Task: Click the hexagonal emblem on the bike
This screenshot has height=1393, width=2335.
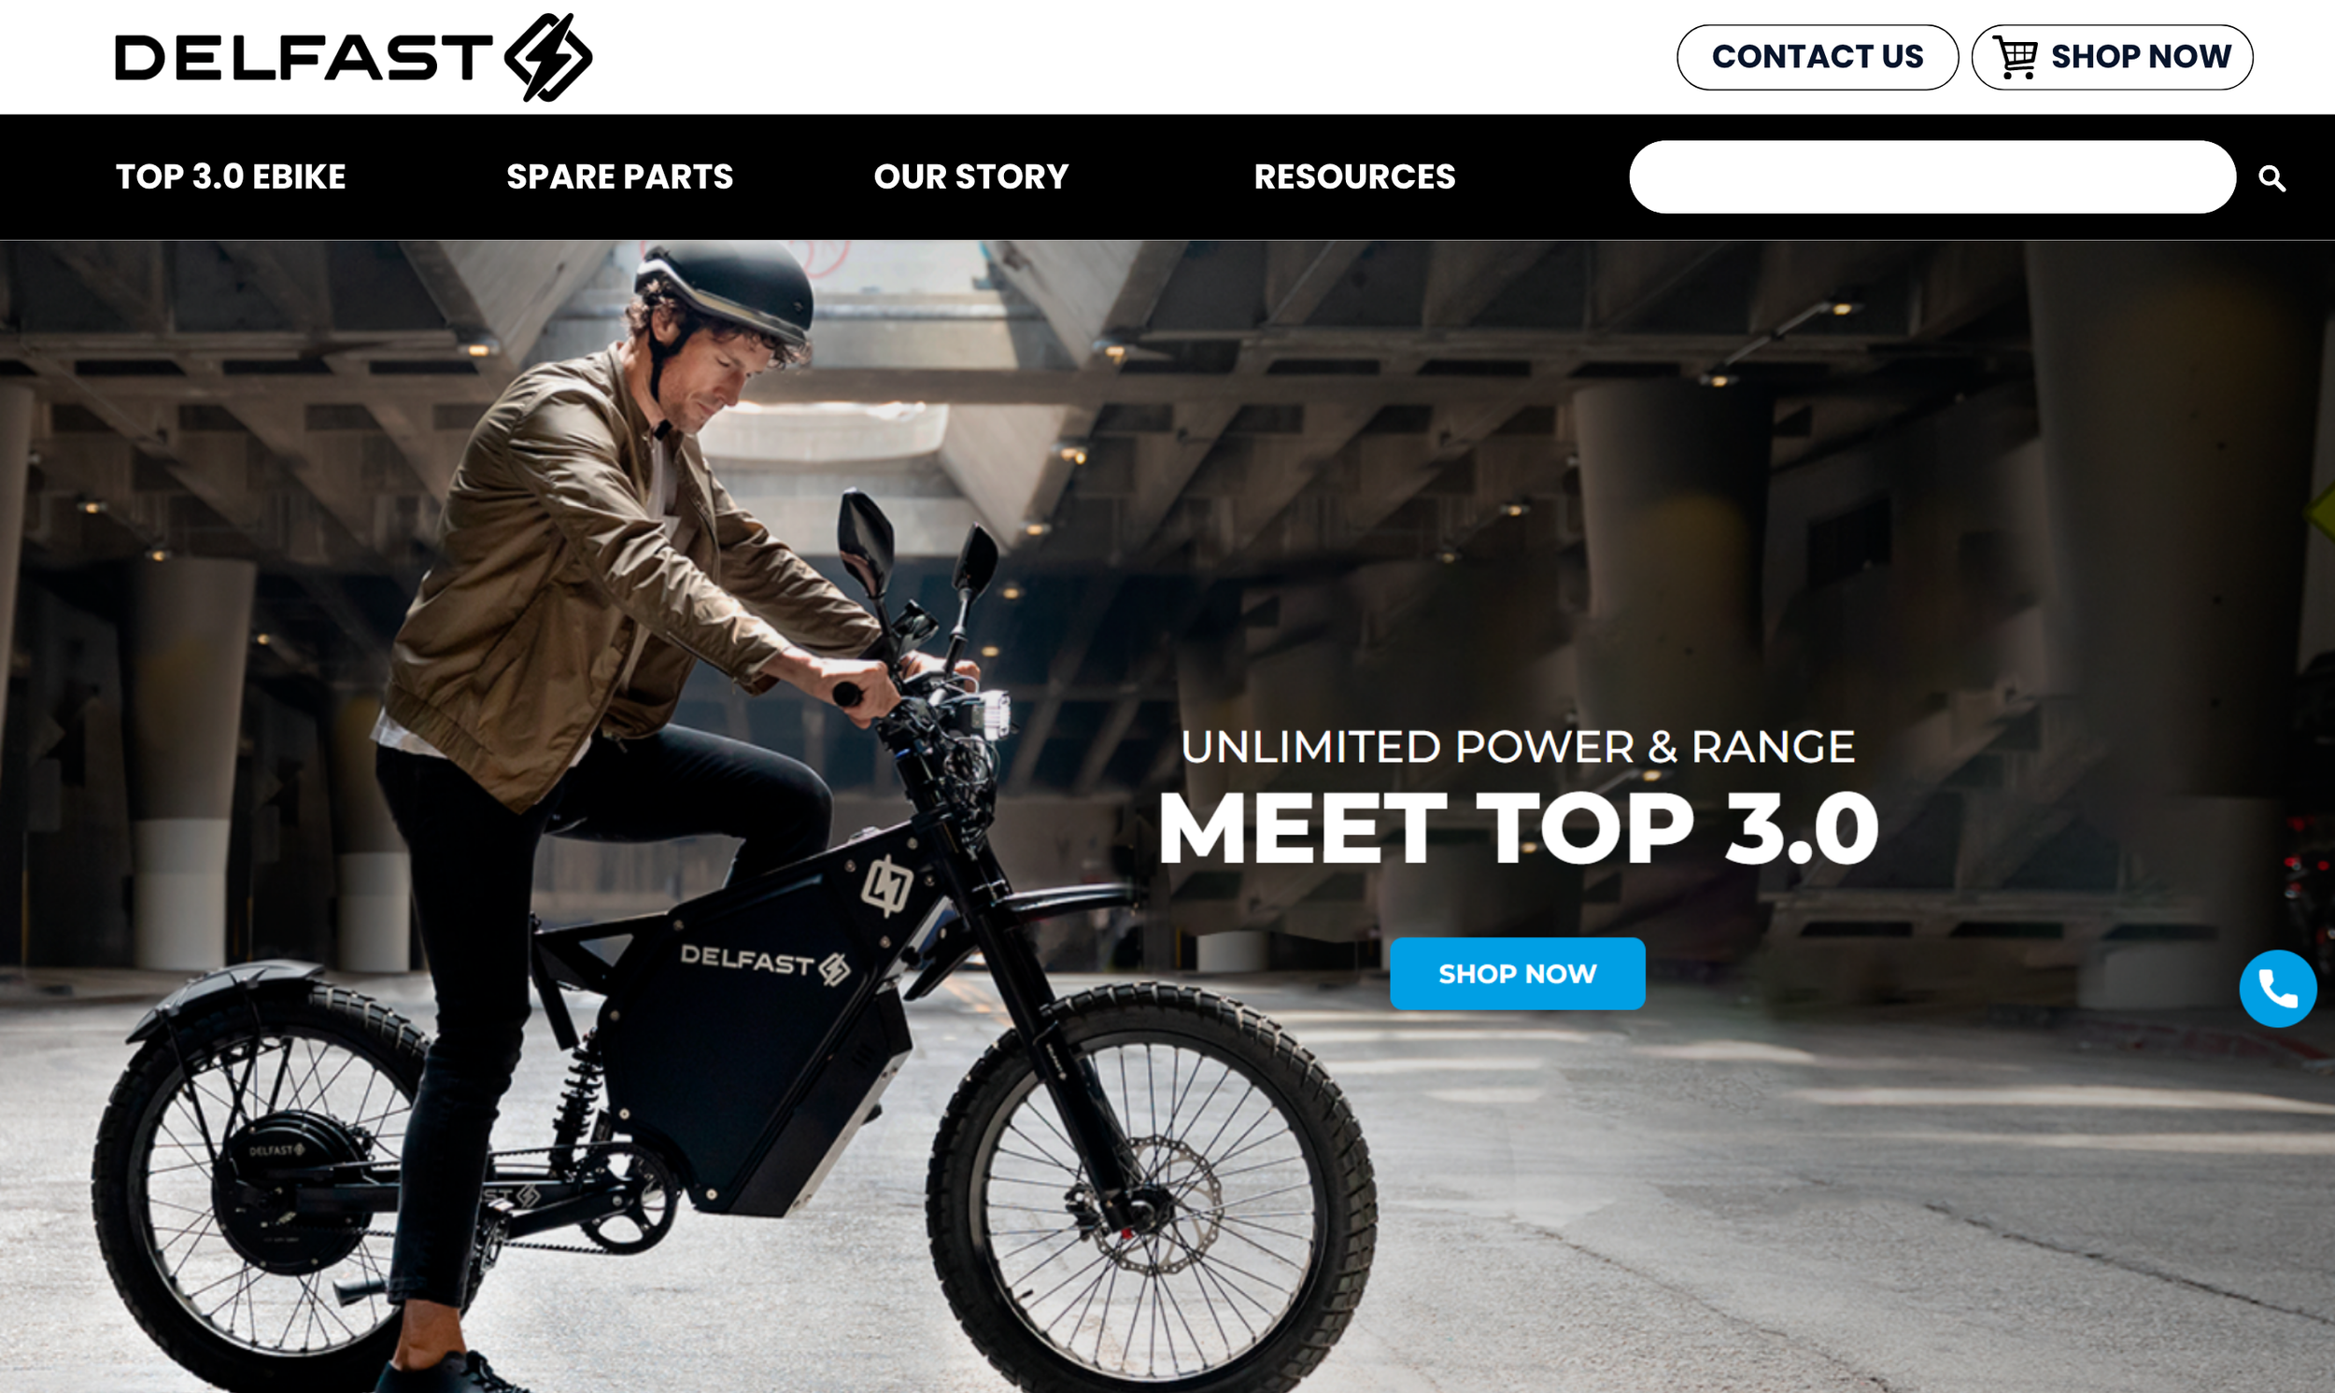Action: pyautogui.click(x=887, y=885)
